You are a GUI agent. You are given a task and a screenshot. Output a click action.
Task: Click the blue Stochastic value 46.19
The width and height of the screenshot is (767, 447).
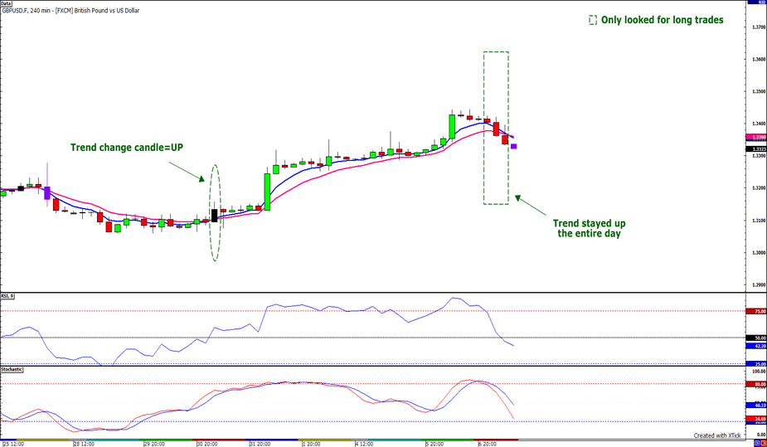pos(756,406)
